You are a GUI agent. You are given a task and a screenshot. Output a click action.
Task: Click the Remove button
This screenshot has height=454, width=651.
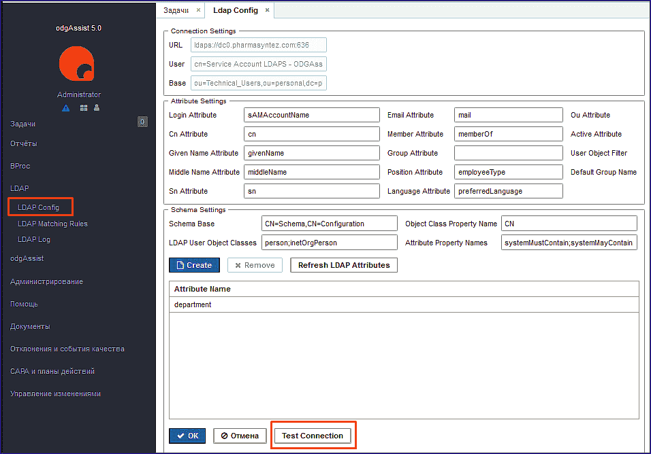coord(255,265)
